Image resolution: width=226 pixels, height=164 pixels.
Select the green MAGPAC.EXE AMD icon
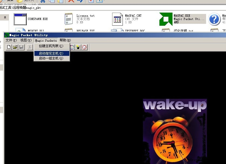pyautogui.click(x=166, y=19)
